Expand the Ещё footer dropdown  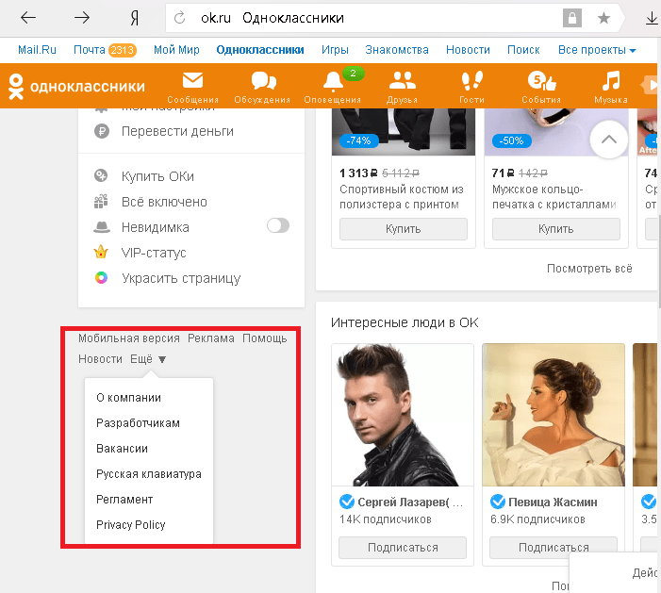148,359
